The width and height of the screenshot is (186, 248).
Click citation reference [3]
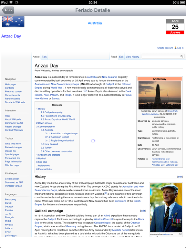click(106, 193)
